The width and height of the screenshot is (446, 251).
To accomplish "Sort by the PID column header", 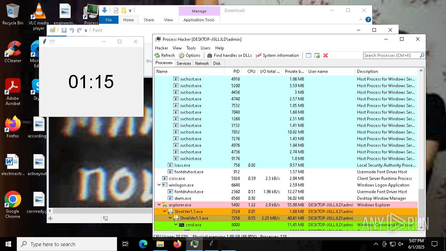I will click(233, 71).
